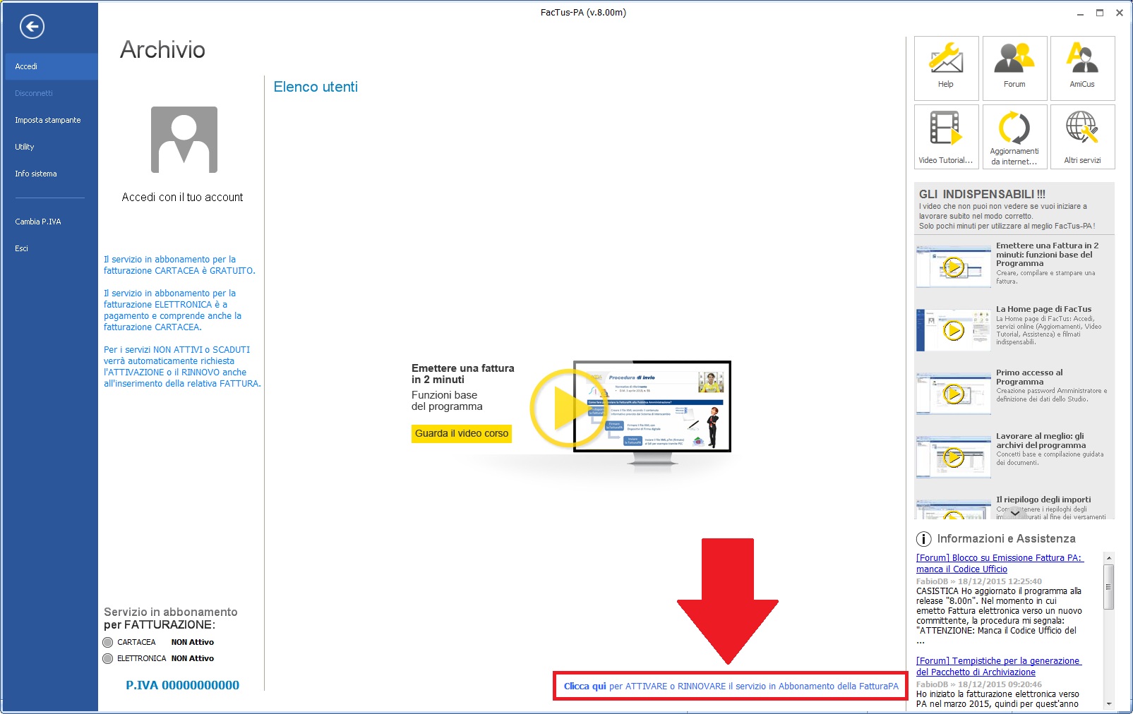The width and height of the screenshot is (1133, 714).
Task: Open the Help tile
Action: [946, 68]
